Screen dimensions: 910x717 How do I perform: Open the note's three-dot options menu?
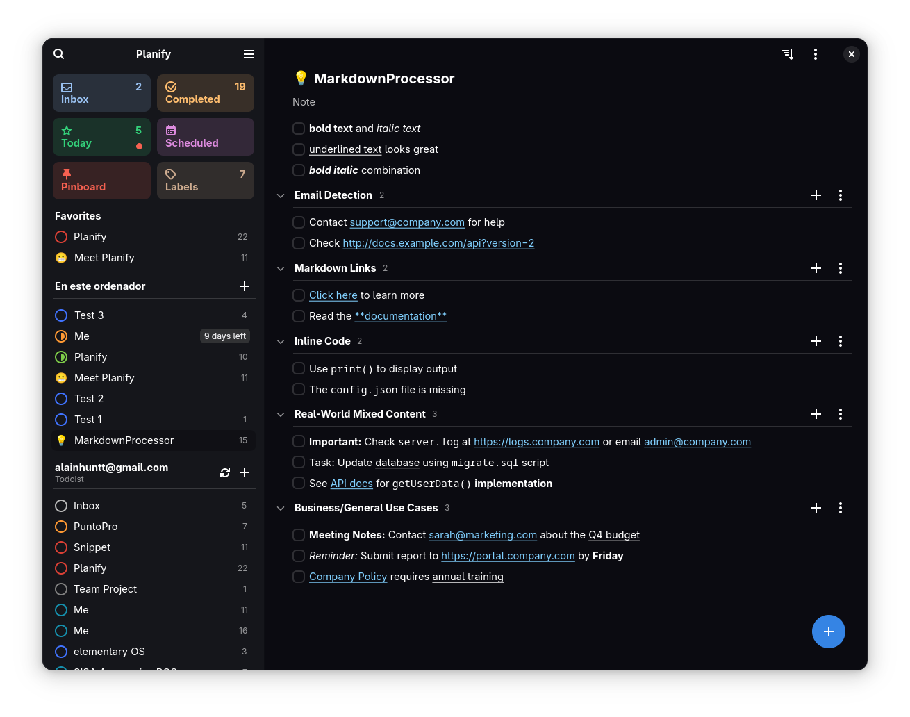(x=816, y=53)
